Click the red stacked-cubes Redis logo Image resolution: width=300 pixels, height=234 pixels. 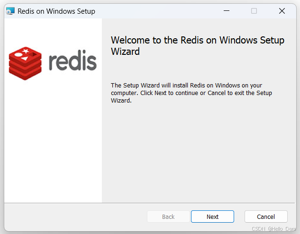[26, 63]
